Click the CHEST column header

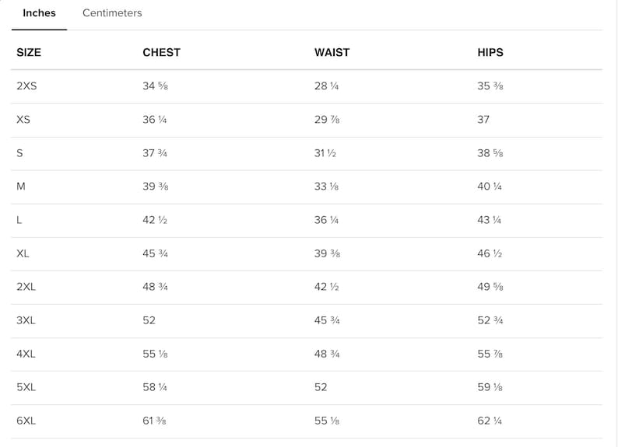pyautogui.click(x=162, y=52)
